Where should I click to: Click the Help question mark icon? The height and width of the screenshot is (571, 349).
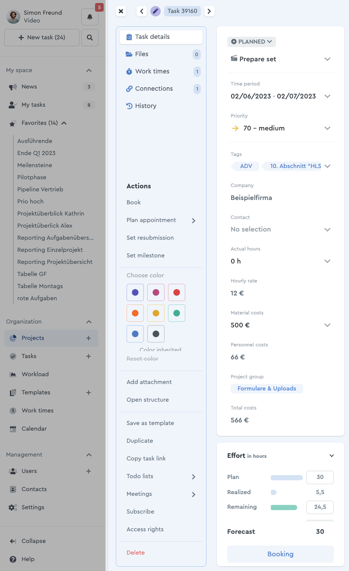click(x=13, y=559)
